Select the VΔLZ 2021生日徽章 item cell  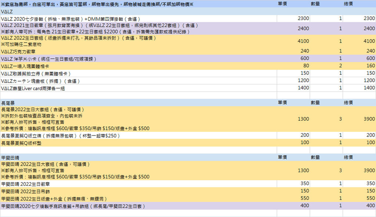[x=138, y=29]
